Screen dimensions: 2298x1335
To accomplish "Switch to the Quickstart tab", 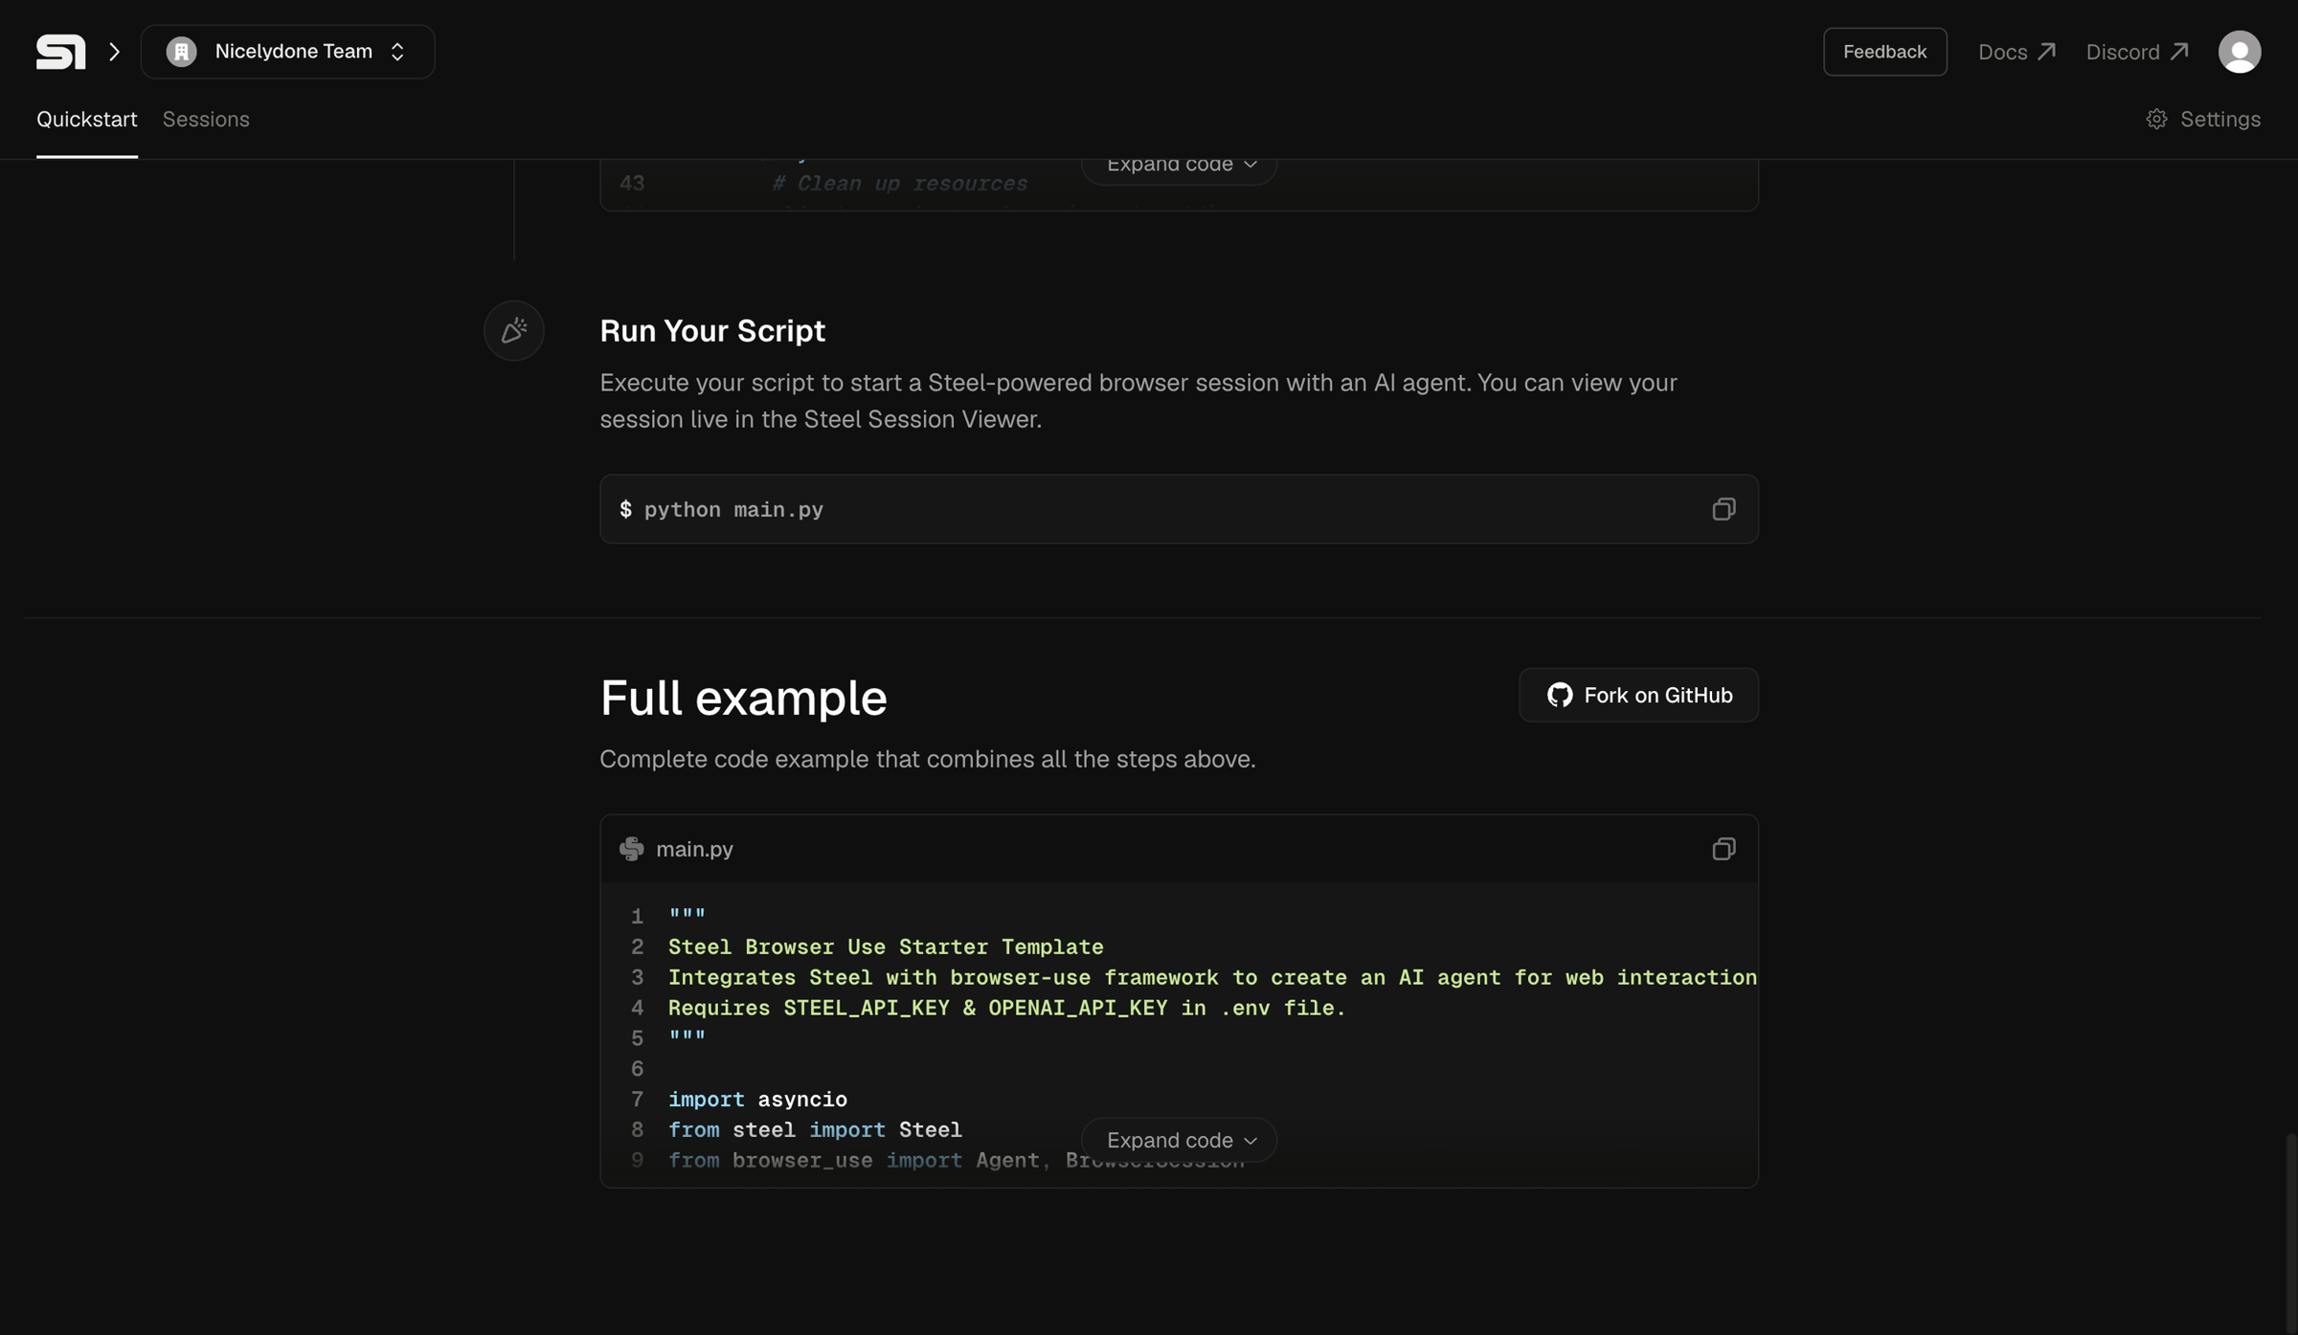I will coord(87,120).
